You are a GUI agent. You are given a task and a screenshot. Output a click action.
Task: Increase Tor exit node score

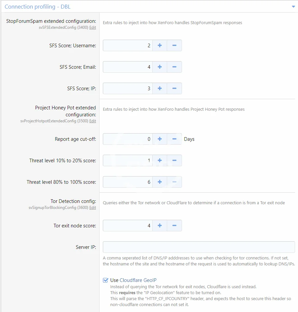tap(160, 226)
